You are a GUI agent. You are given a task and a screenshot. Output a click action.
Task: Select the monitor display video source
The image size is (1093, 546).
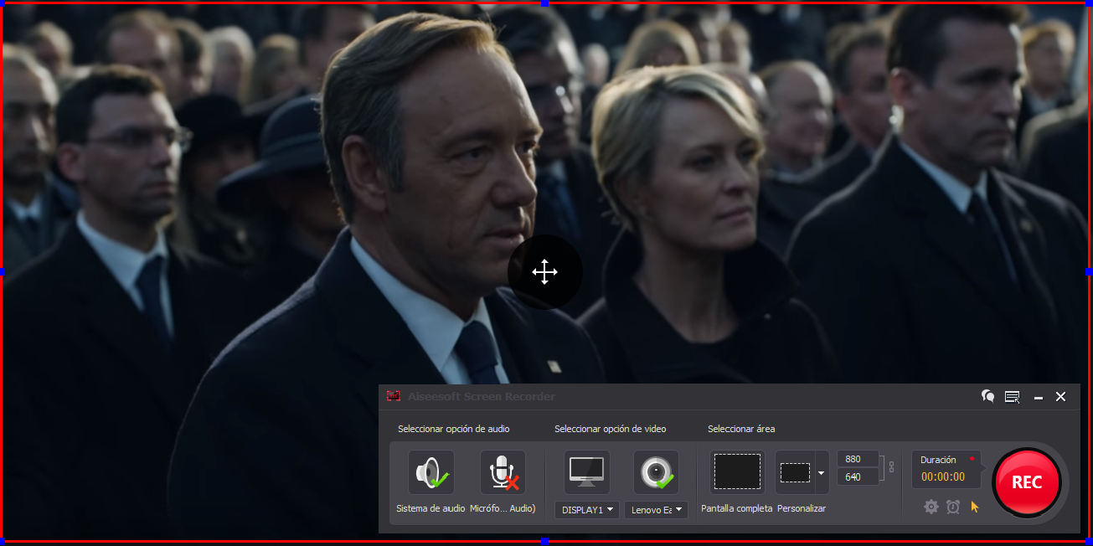click(586, 473)
